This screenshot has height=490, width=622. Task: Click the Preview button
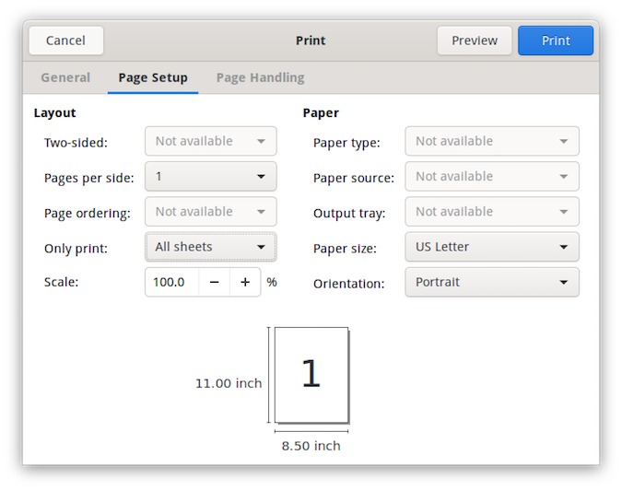[x=475, y=41]
